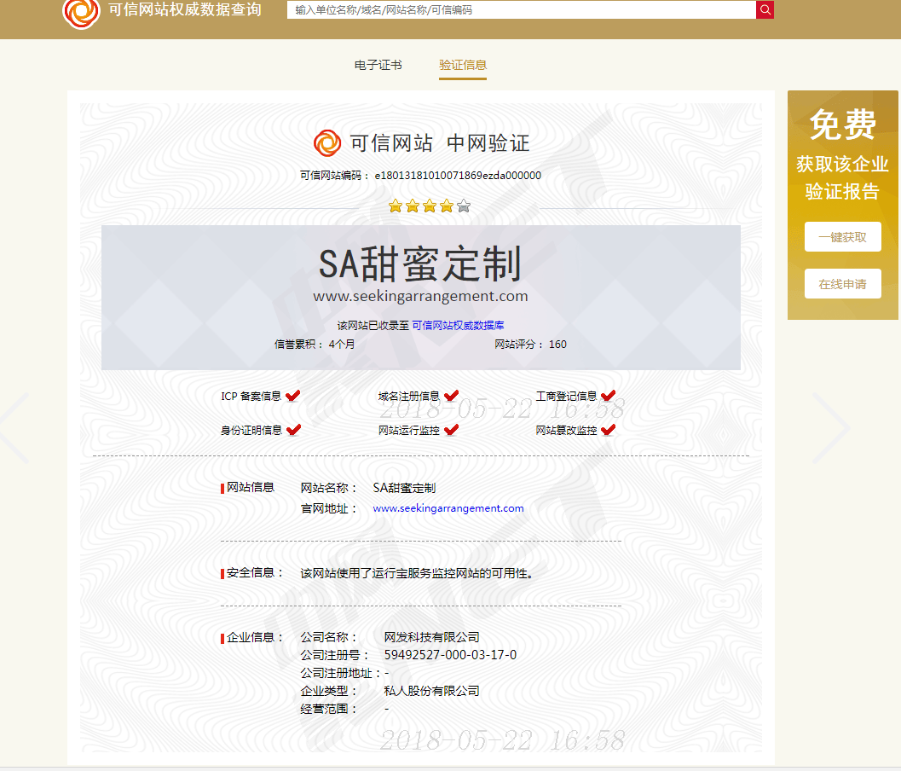
Task: Click the grey fifth rating star
Action: tap(464, 206)
